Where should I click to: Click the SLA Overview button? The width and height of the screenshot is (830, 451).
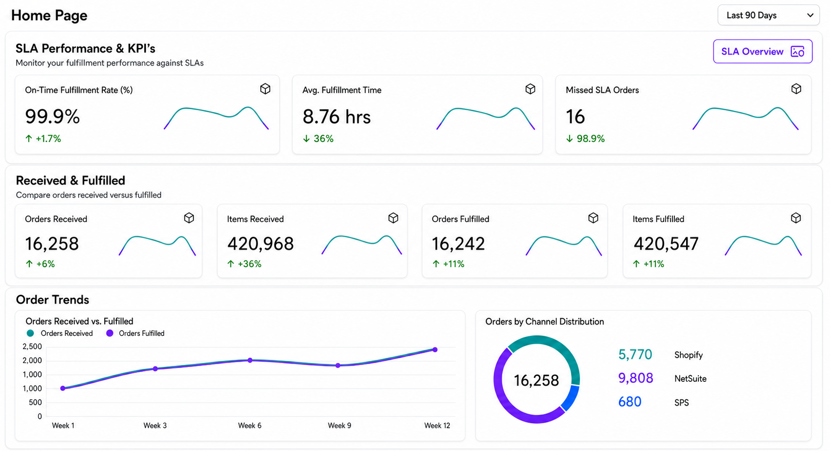(763, 51)
